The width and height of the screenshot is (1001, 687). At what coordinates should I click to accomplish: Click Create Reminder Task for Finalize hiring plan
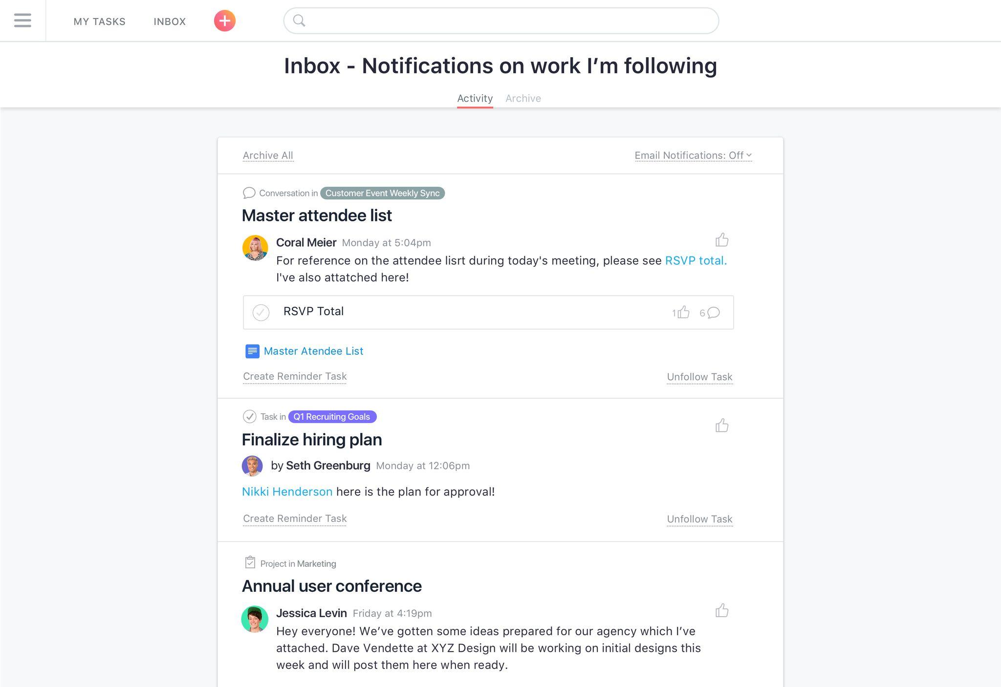pos(294,518)
